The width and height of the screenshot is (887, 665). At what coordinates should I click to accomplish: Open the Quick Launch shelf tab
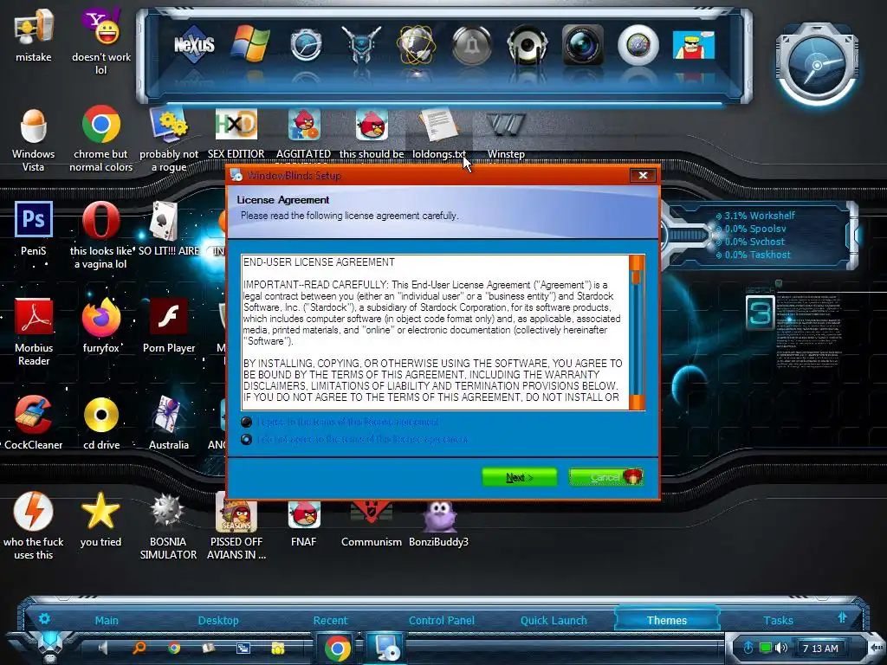coord(554,620)
